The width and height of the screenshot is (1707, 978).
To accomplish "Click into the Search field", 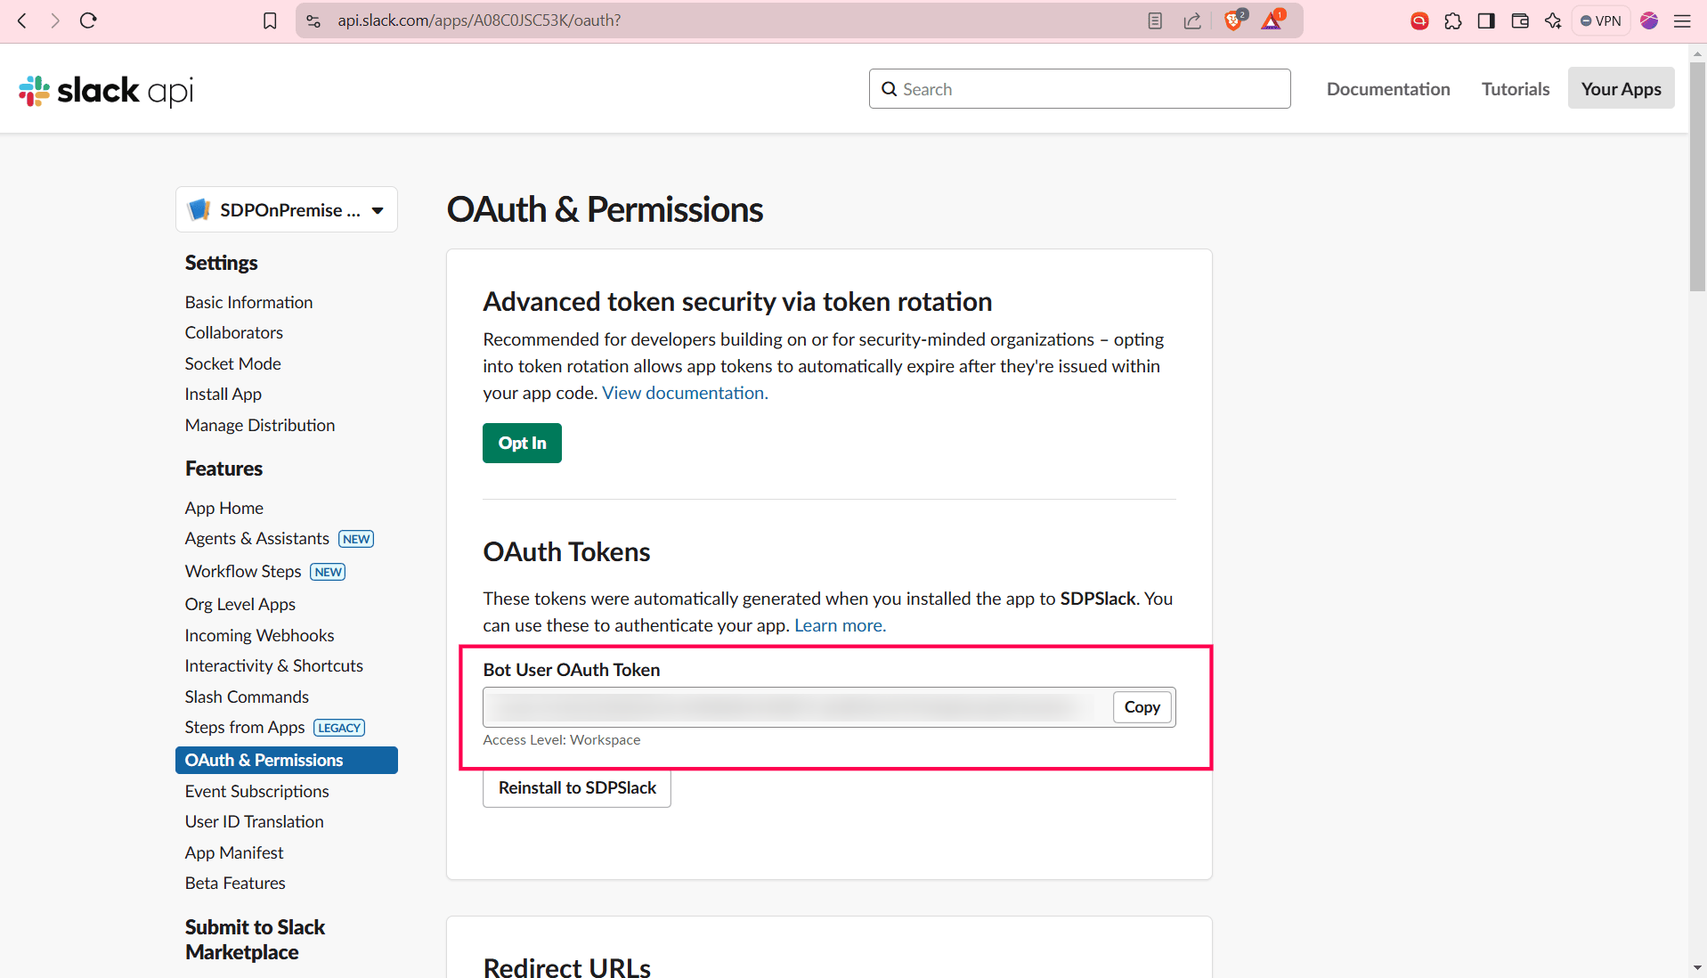I will pos(1079,89).
